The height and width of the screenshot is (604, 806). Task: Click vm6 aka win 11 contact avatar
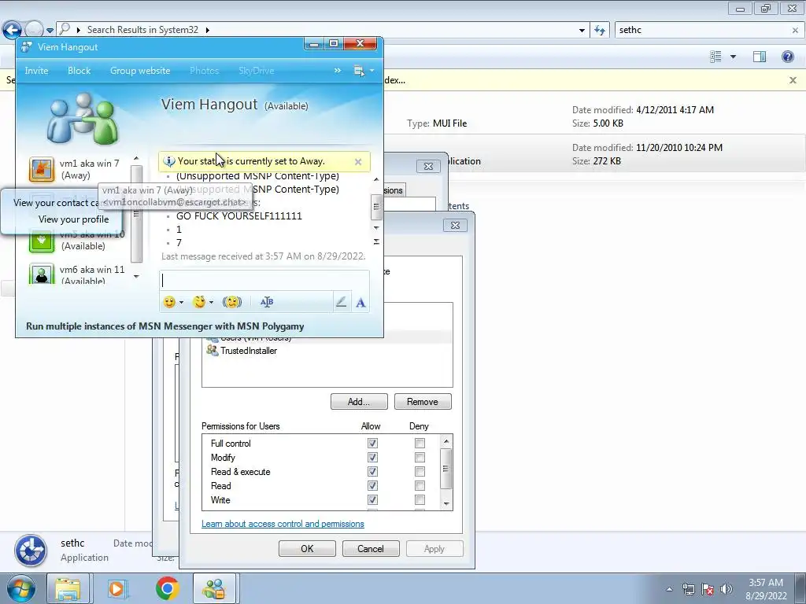41,273
